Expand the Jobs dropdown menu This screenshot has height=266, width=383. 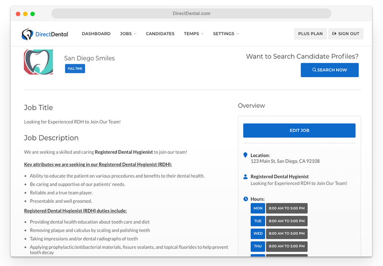(x=128, y=34)
